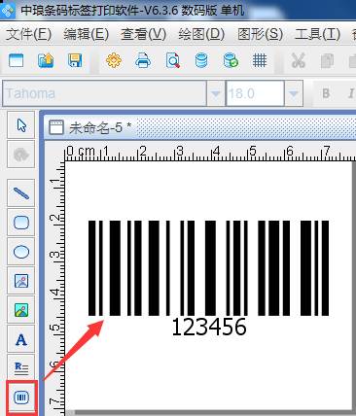Open print preview magnifier icon
This screenshot has height=416, width=356.
173,60
